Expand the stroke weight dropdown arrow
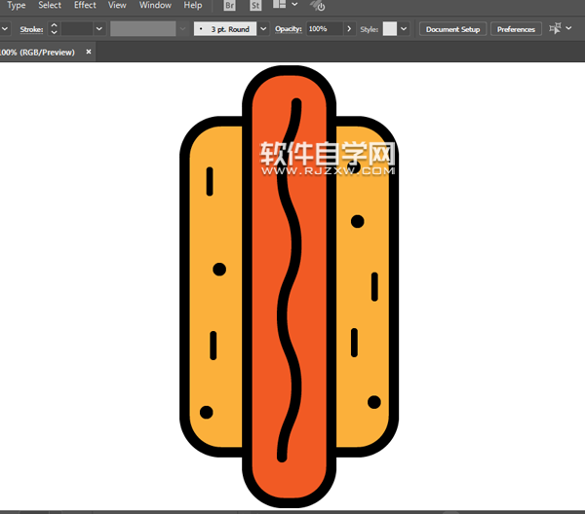585x514 pixels. [x=98, y=29]
